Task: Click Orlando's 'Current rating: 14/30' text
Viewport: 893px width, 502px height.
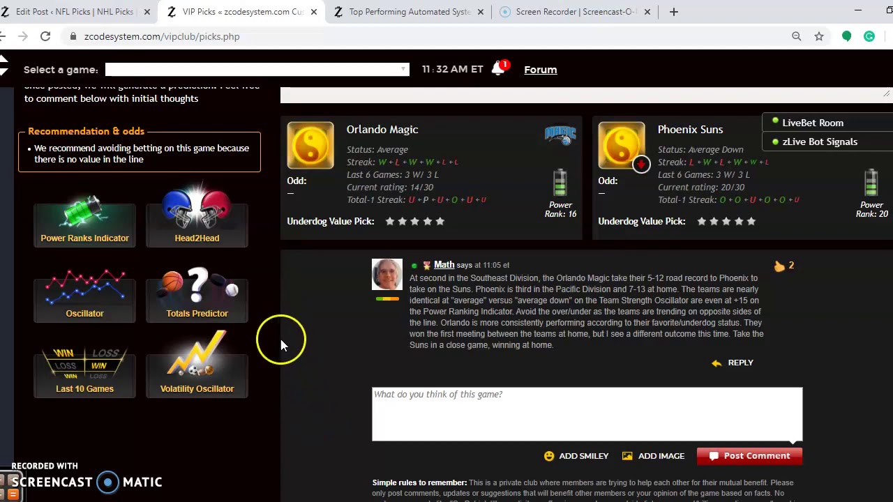Action: click(390, 187)
